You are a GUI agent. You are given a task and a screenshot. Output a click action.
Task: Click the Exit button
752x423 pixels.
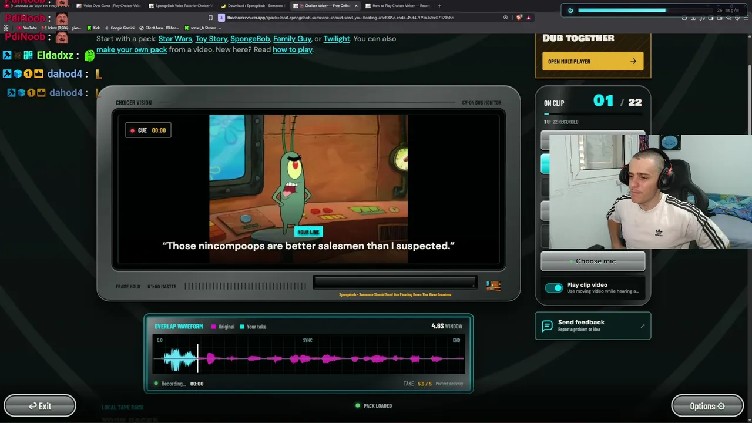tap(40, 406)
